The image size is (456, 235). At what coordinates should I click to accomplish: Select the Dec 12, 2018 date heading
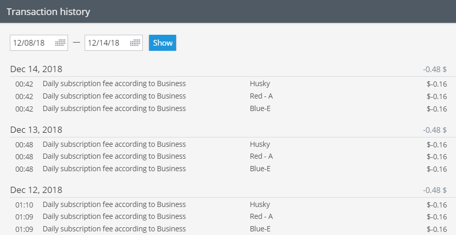[x=36, y=190]
